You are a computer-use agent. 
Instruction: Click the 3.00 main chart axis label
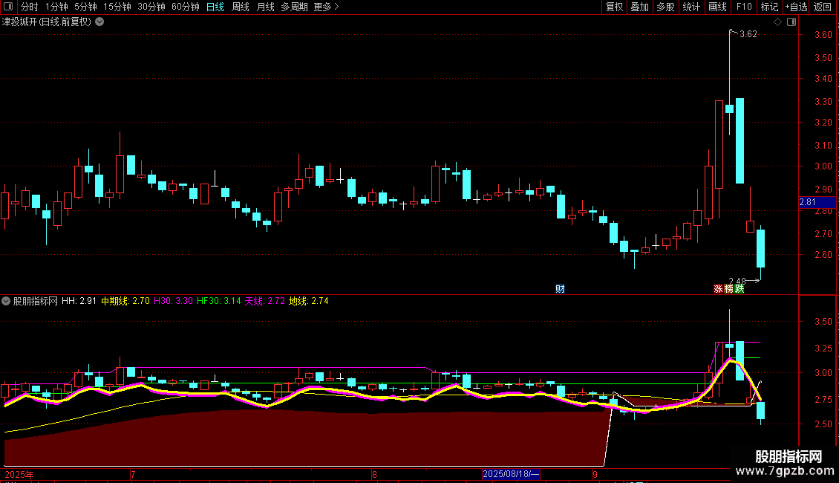click(x=823, y=166)
